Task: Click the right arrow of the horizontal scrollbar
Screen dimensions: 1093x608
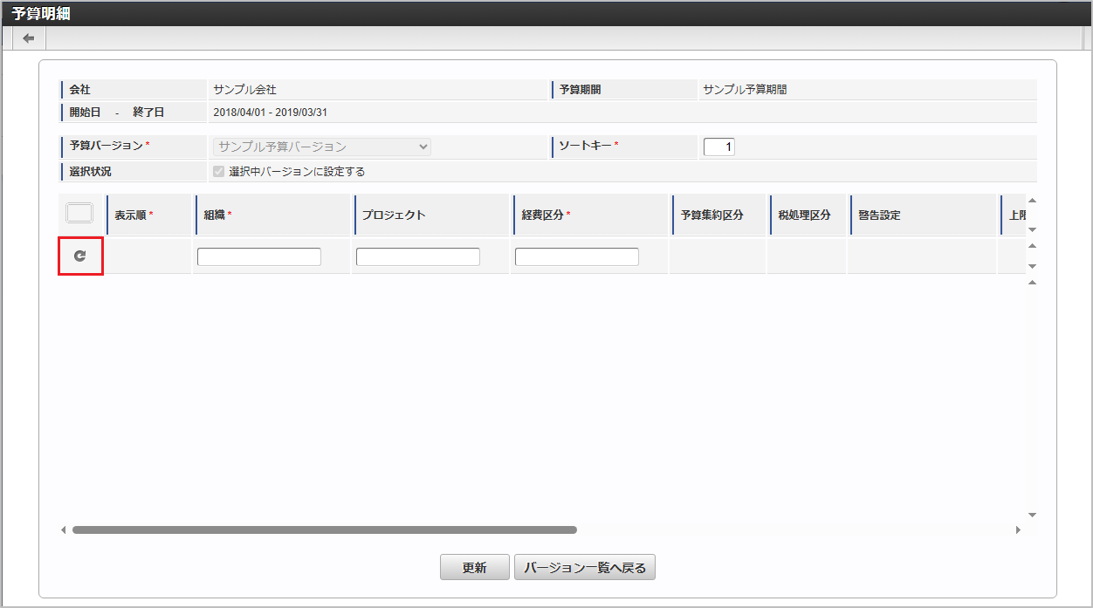Action: (x=1018, y=529)
